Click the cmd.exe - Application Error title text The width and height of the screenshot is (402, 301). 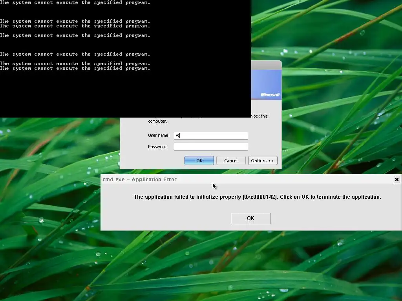tap(139, 180)
